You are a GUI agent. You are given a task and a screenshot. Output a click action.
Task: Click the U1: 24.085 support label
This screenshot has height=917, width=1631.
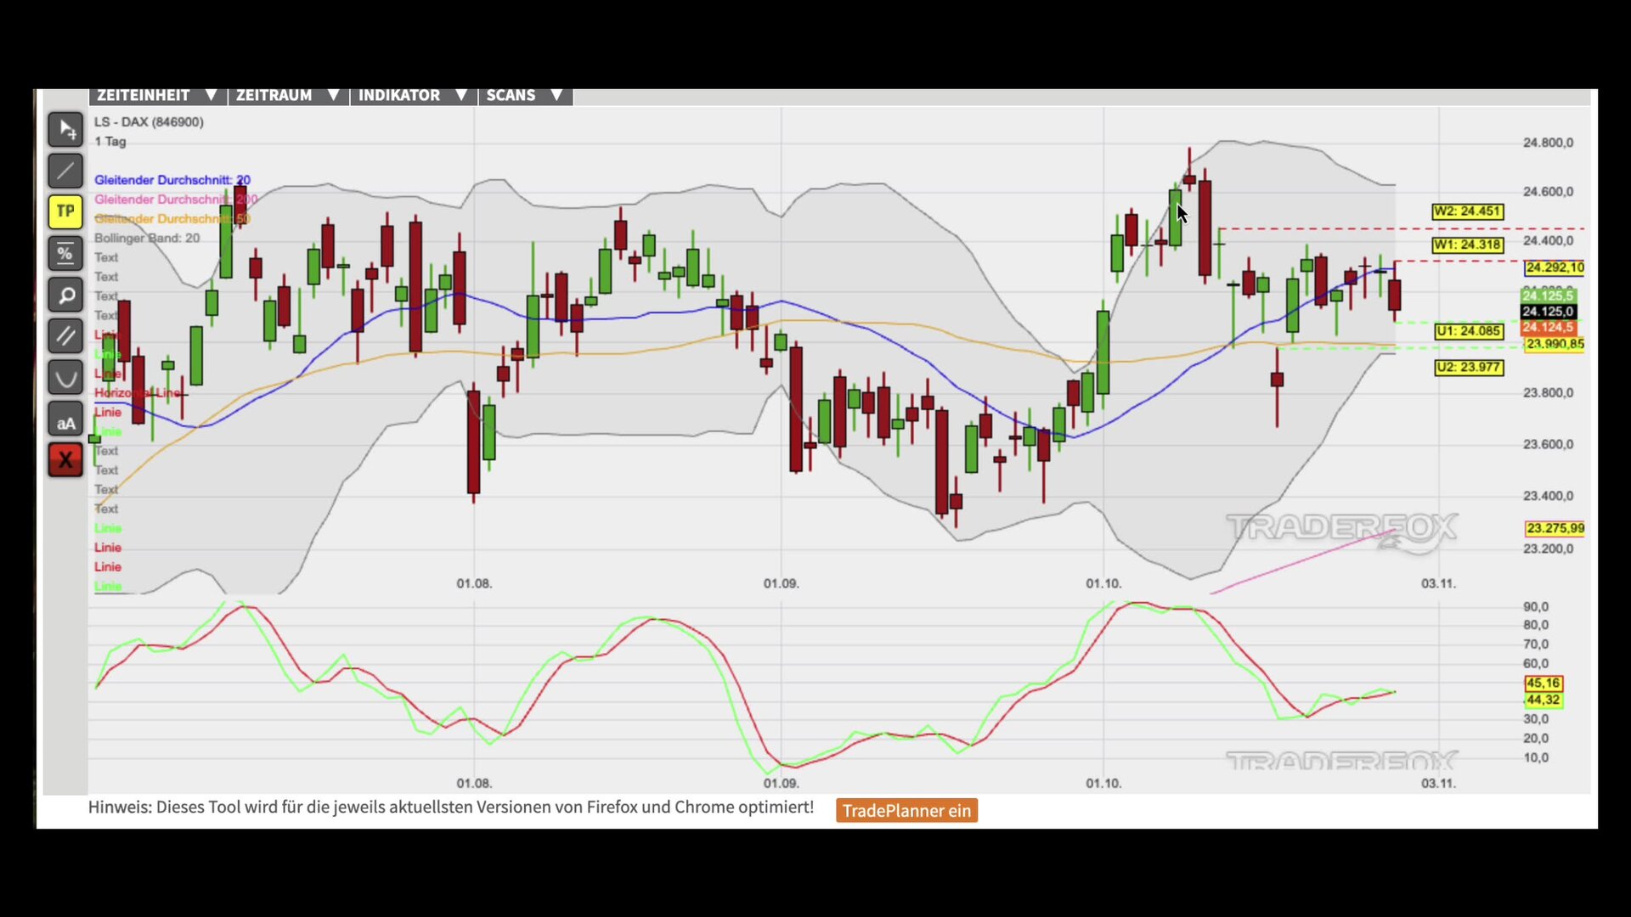coord(1468,331)
